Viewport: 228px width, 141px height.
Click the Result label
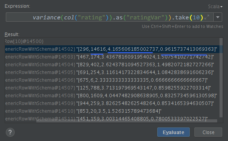pos(12,34)
